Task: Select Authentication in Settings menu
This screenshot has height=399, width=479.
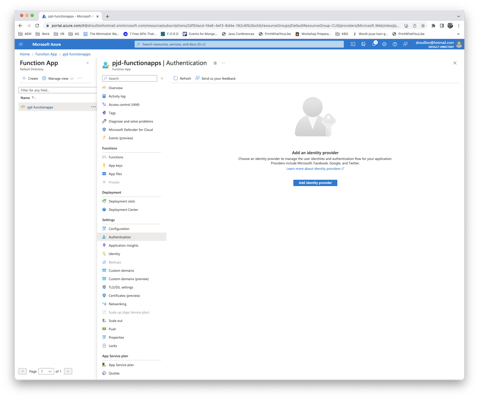Action: [x=131, y=237]
